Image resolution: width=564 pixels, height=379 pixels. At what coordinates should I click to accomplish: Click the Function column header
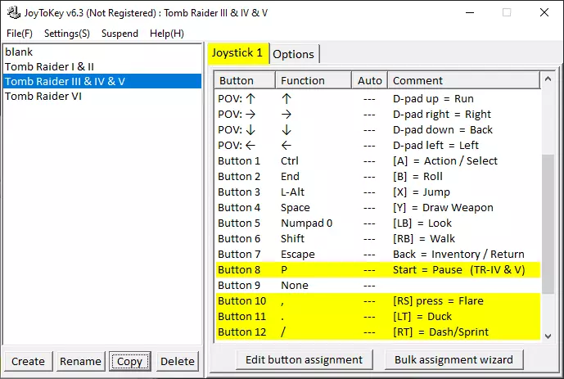point(314,80)
